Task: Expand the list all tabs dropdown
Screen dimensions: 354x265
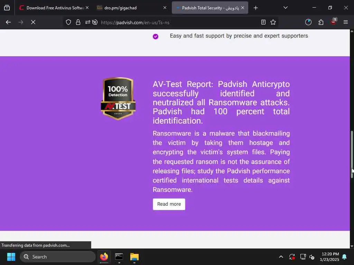Action: point(285,8)
